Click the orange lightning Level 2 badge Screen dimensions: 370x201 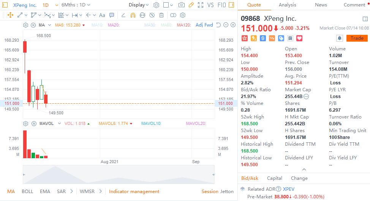pyautogui.click(x=254, y=38)
